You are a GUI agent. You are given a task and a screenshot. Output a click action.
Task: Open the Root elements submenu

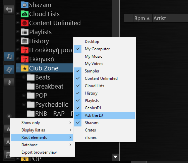(x=42, y=138)
